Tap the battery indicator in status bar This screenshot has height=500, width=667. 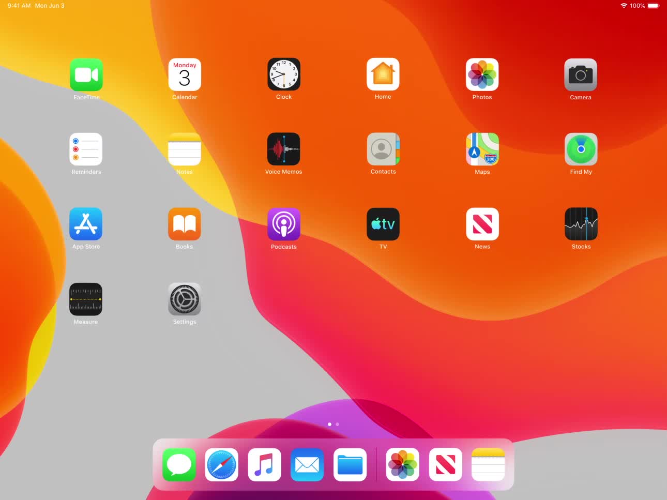(x=654, y=6)
